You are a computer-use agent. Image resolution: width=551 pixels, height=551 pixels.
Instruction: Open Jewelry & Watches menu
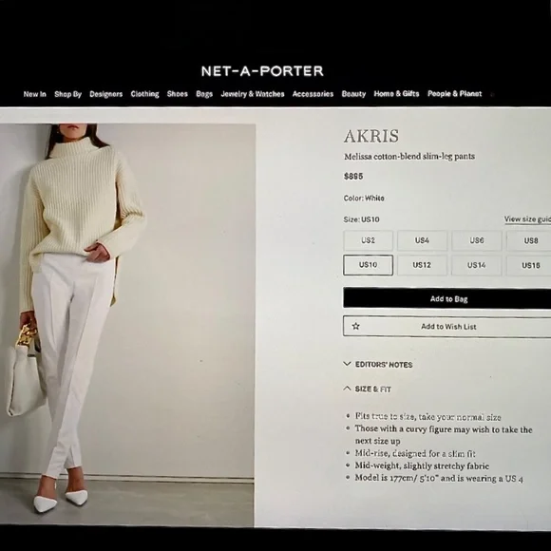point(253,94)
